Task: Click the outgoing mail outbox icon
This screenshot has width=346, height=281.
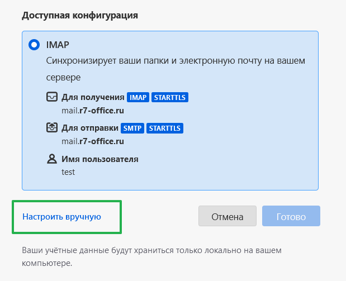Action: pyautogui.click(x=52, y=127)
